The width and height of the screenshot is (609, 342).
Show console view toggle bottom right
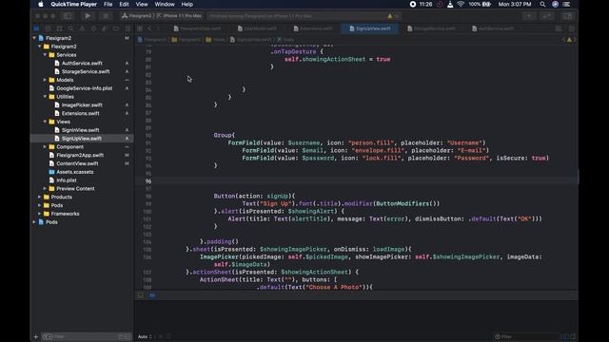click(573, 336)
